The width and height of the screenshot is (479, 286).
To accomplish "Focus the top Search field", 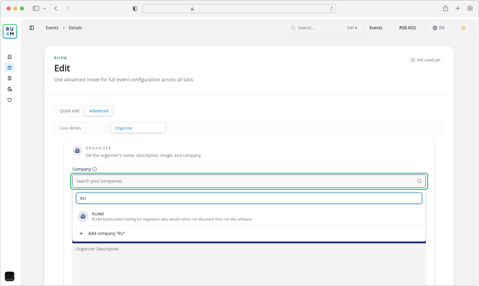I will tap(325, 28).
